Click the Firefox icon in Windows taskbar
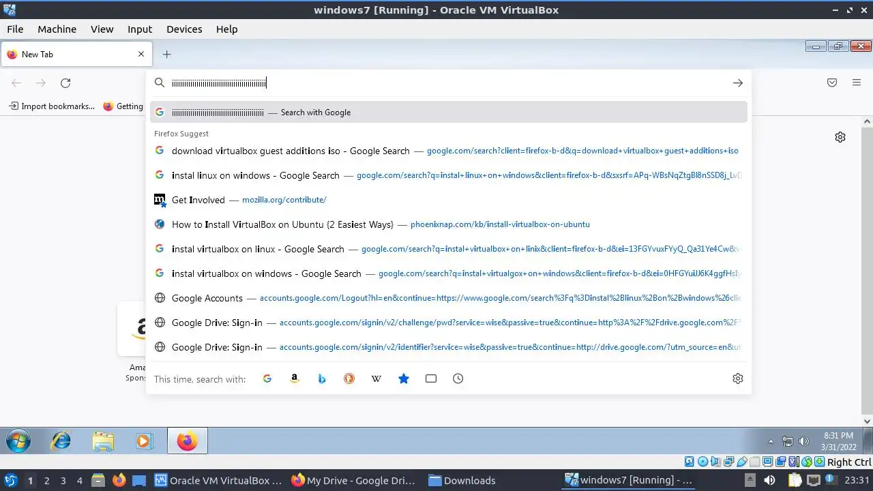 187,441
